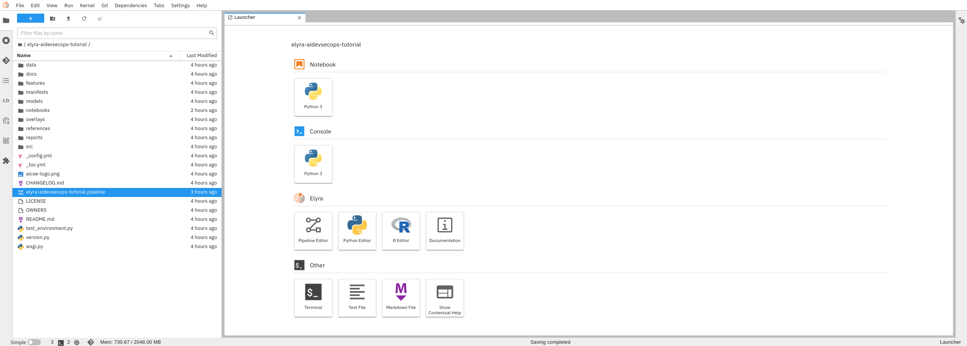967x346 pixels.
Task: Open the Running Terminals and Kernels sidebar
Action: (6, 40)
